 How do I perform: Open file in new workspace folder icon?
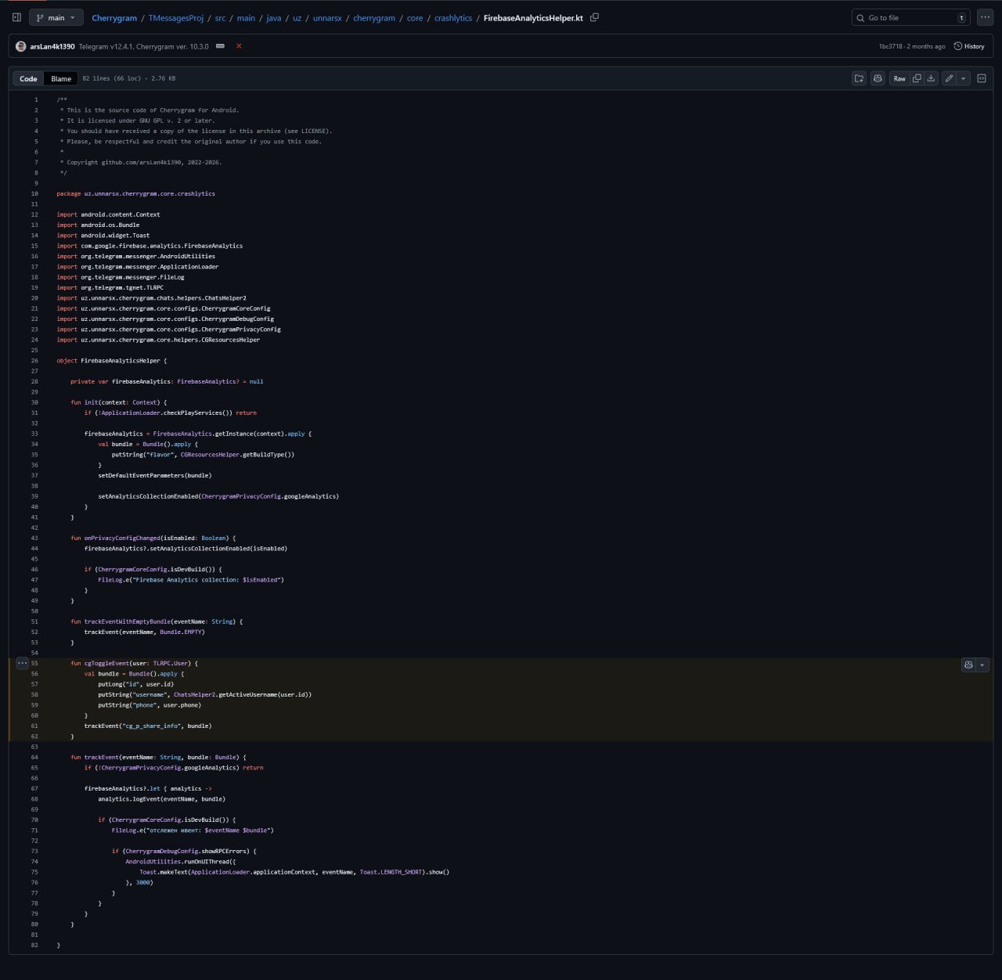tap(859, 78)
